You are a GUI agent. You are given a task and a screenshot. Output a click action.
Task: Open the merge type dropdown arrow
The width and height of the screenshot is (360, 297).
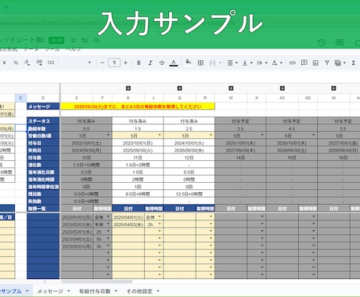point(220,63)
